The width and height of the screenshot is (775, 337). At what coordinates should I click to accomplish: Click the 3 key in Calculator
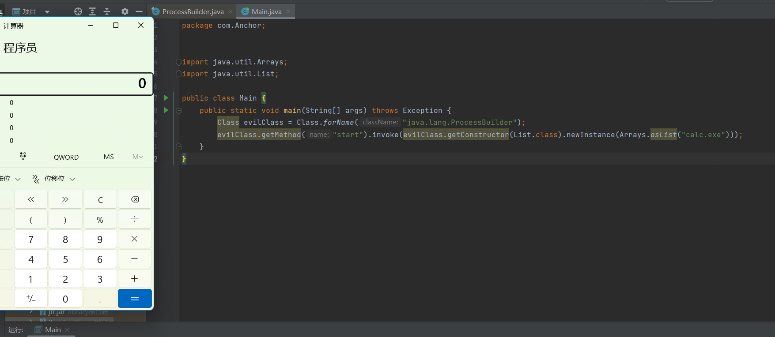pyautogui.click(x=100, y=279)
